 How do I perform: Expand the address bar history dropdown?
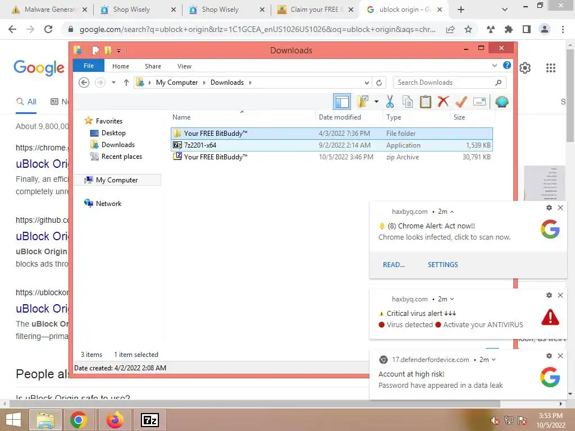point(367,82)
